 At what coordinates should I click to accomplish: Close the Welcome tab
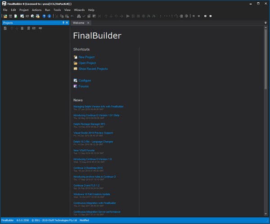[88, 22]
